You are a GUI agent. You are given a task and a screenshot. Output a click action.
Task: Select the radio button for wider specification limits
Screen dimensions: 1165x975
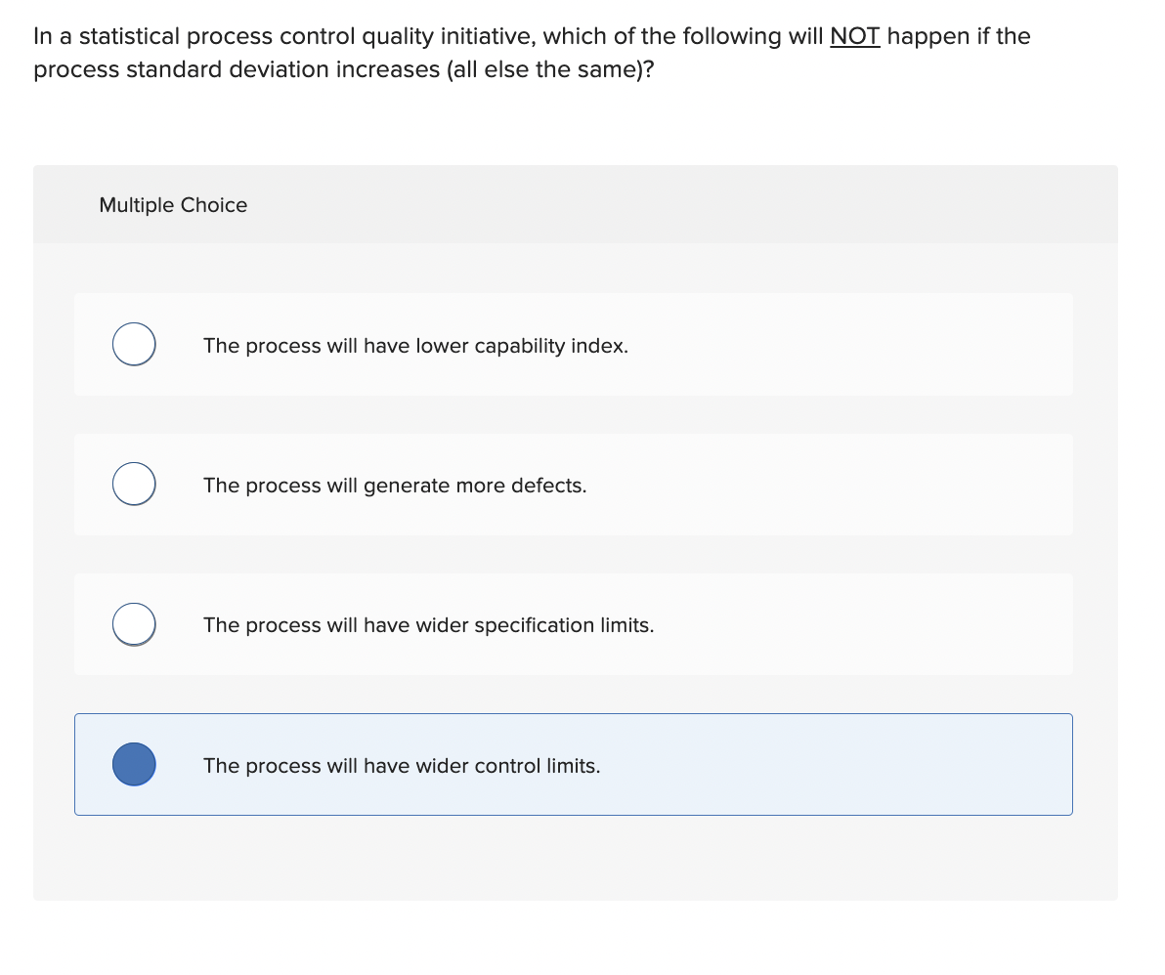click(134, 623)
